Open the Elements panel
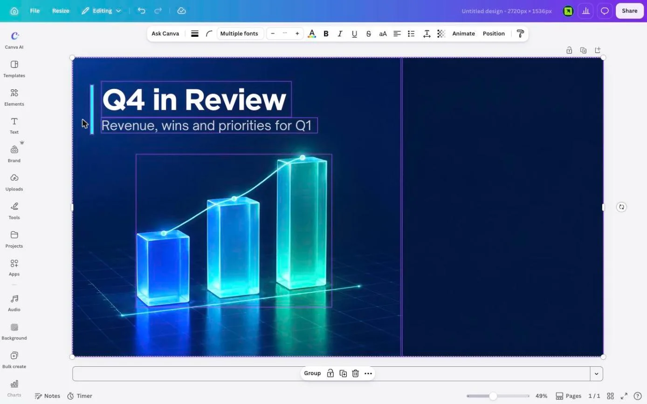This screenshot has width=647, height=404. (x=14, y=97)
